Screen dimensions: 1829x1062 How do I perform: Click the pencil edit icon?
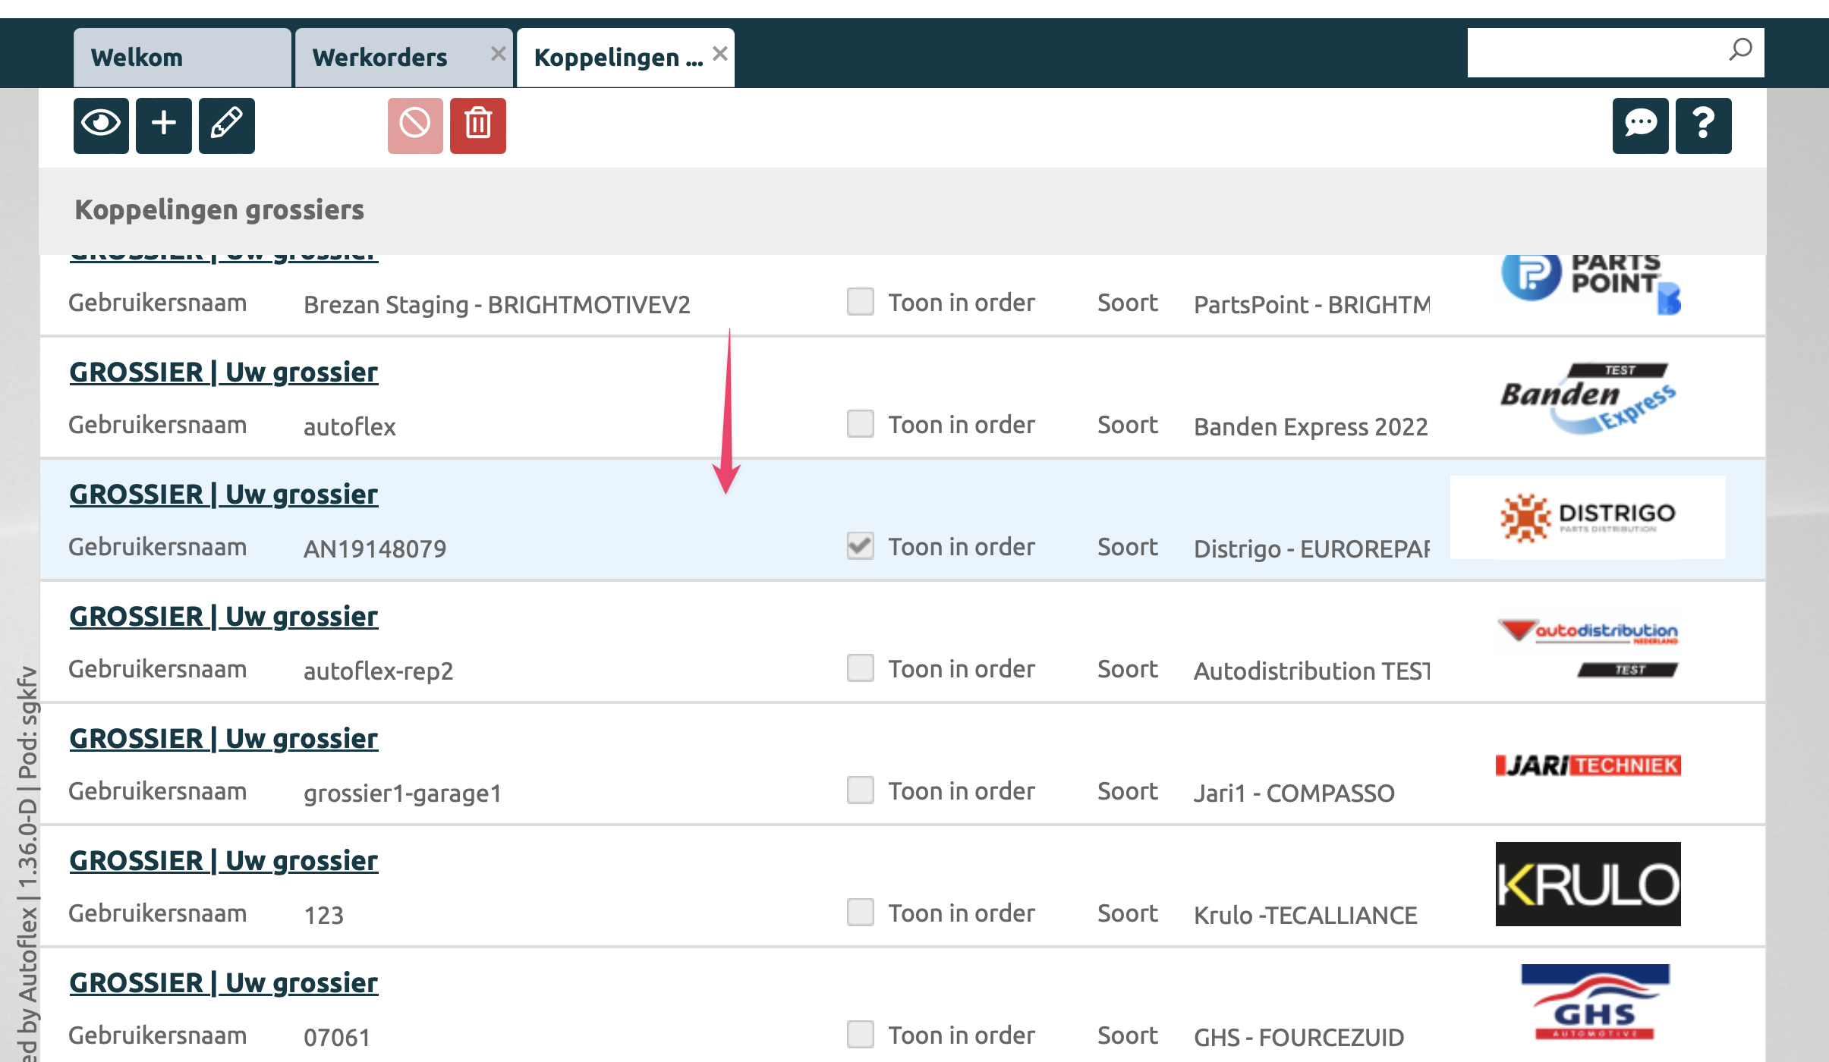pos(226,125)
